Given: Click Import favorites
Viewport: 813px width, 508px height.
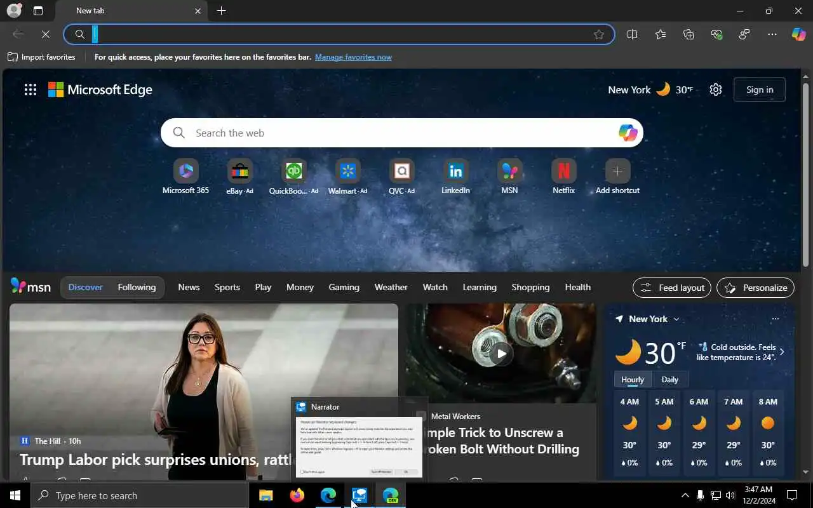Looking at the screenshot, I should [41, 57].
